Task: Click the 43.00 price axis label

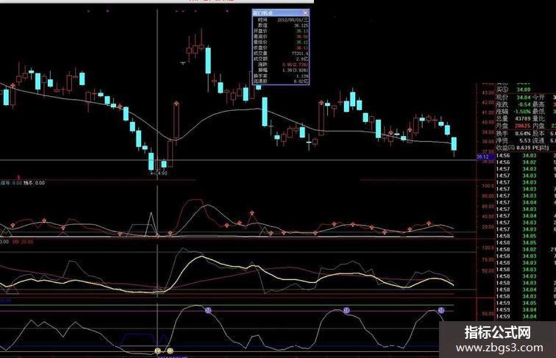Action: (488, 93)
